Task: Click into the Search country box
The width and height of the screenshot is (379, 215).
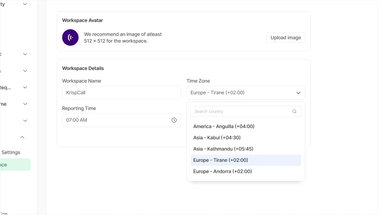Action: pos(241,112)
